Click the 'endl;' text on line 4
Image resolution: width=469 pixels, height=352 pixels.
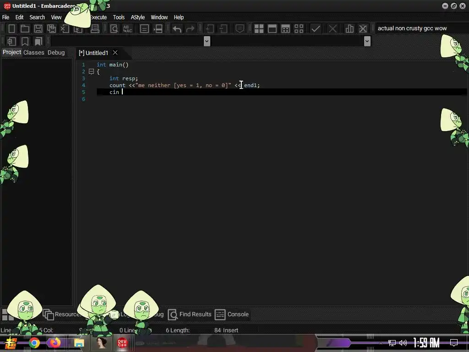coord(252,85)
